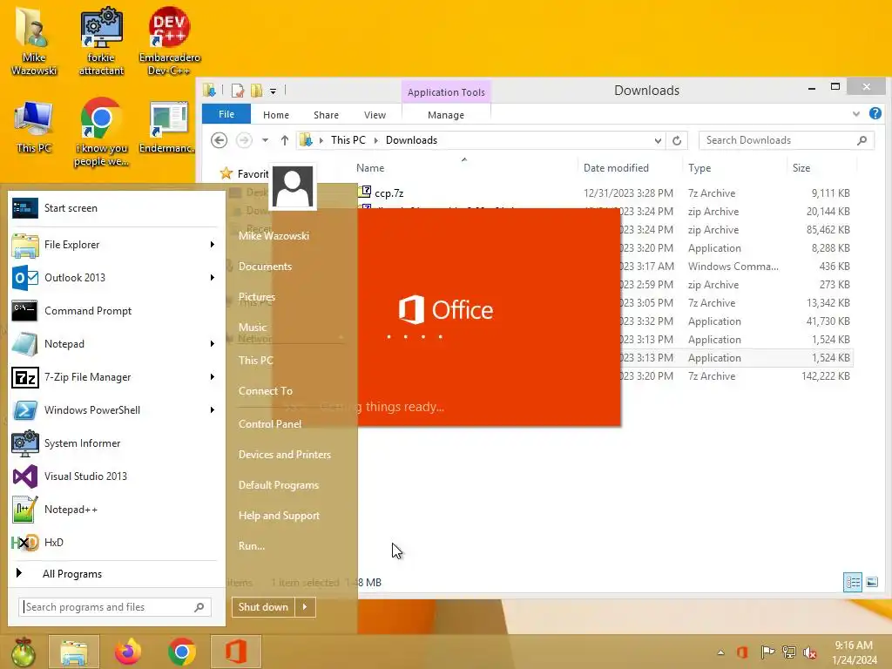
Task: Click the Search Downloads field
Action: (787, 140)
